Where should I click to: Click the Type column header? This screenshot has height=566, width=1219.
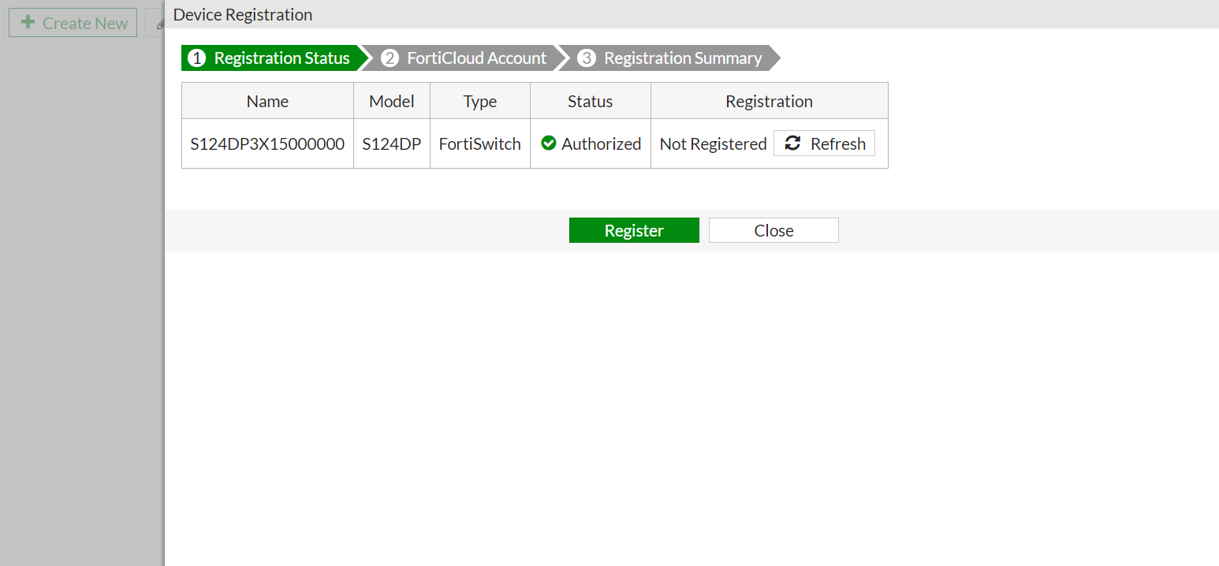(479, 101)
